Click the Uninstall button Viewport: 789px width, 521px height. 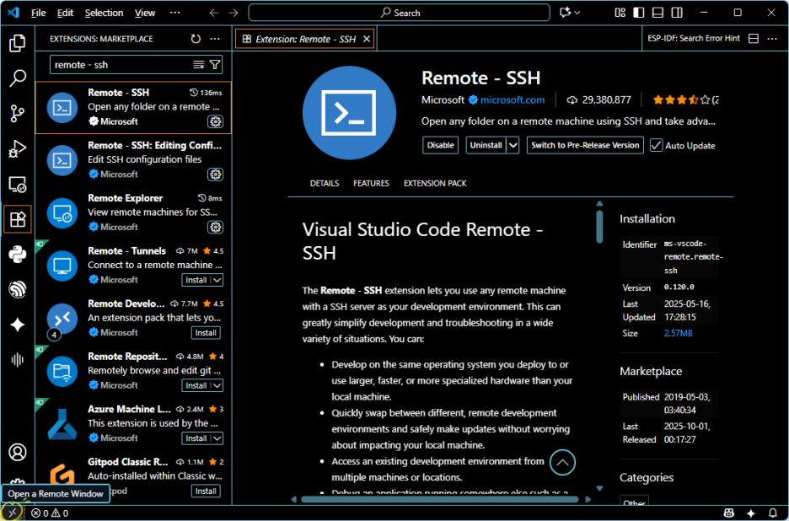coord(486,146)
